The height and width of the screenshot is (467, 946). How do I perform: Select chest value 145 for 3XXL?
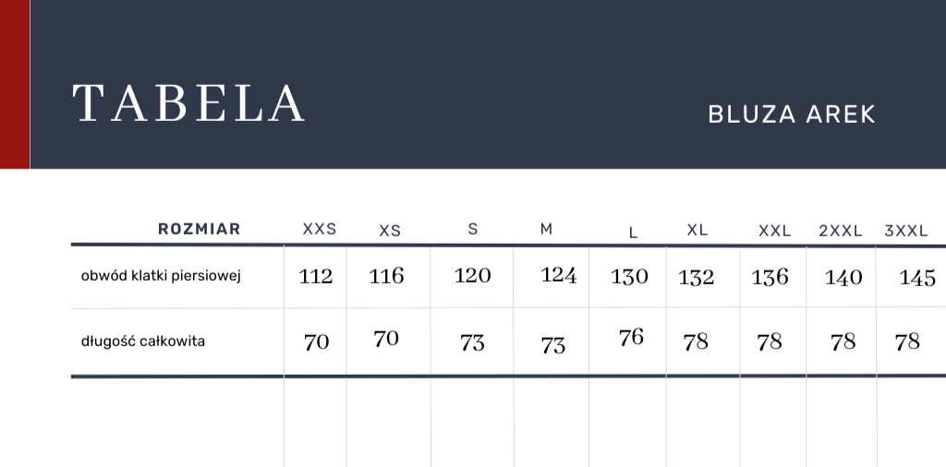917,279
